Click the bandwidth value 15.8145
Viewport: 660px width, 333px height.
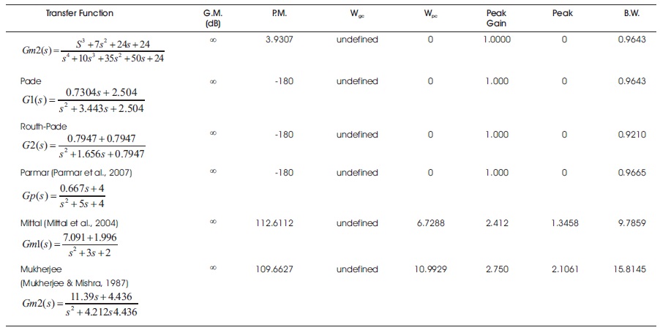[x=630, y=269]
